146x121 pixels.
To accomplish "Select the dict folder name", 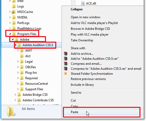I will (x=28, y=56).
